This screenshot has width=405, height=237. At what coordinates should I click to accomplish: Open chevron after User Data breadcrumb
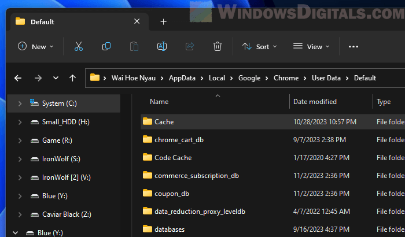[x=347, y=78]
